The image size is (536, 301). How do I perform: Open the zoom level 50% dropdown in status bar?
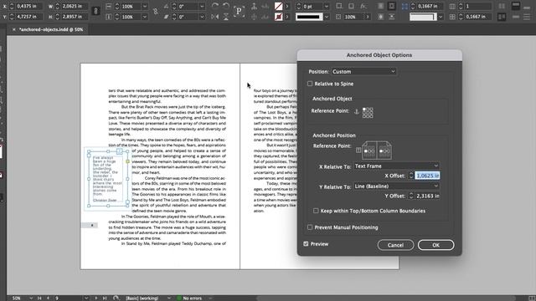(31, 298)
